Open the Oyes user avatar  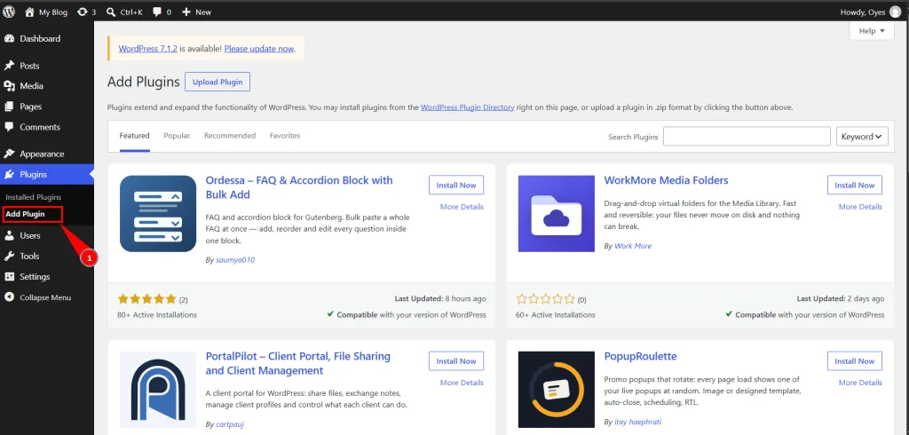(x=895, y=12)
